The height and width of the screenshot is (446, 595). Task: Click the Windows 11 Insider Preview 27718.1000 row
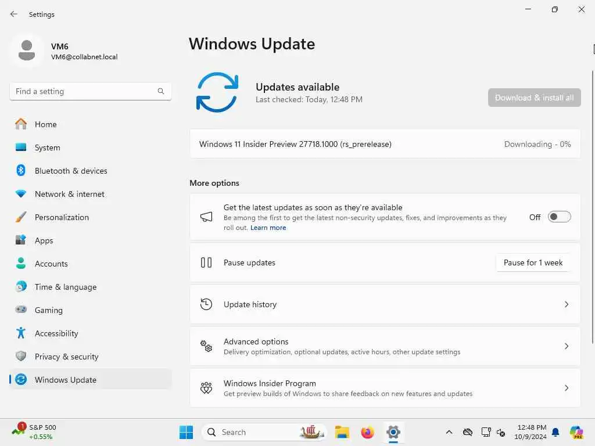[x=385, y=144]
